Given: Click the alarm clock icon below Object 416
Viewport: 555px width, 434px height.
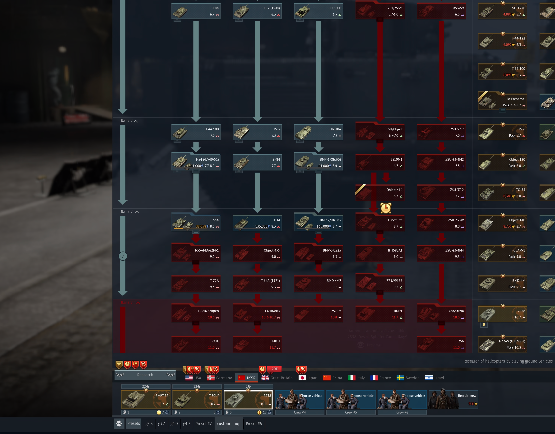Looking at the screenshot, I should tap(386, 208).
